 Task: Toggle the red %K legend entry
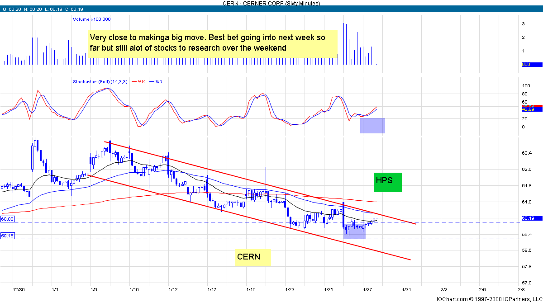141,82
